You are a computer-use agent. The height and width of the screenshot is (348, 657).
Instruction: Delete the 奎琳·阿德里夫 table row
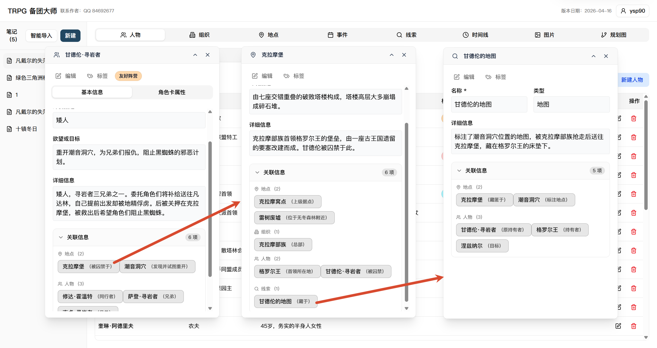[x=634, y=326]
